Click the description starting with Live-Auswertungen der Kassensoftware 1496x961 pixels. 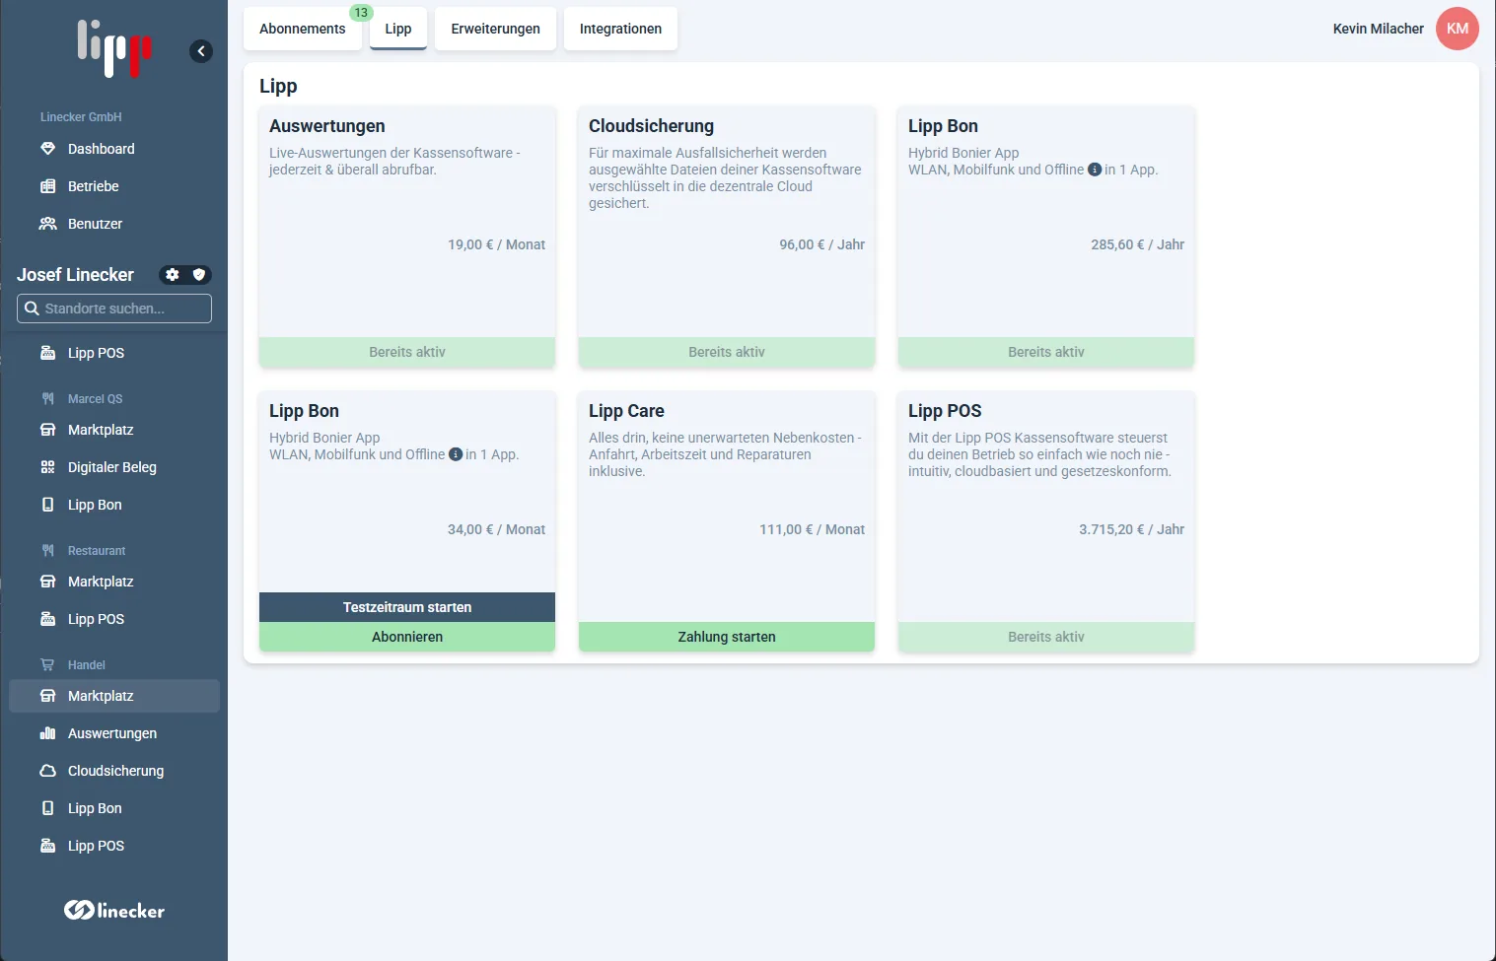click(x=394, y=162)
